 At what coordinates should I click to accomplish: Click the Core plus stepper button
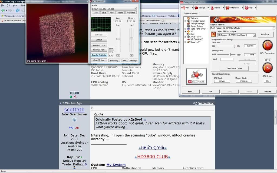coord(118,25)
